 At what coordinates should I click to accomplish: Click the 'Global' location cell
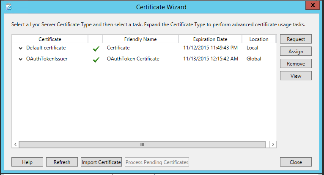click(254, 59)
